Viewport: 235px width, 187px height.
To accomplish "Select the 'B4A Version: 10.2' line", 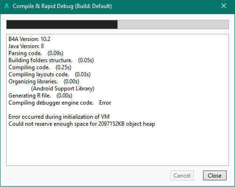I will pyautogui.click(x=30, y=39).
